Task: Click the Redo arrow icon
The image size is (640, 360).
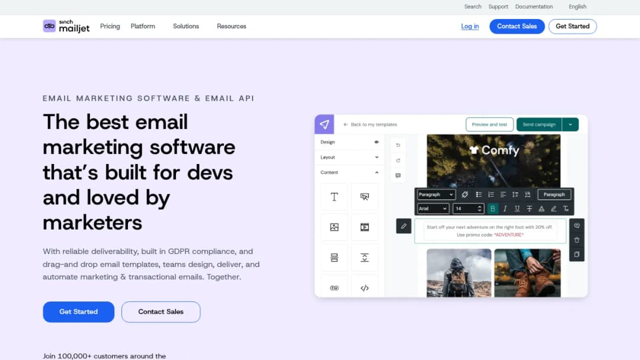Action: (x=398, y=160)
